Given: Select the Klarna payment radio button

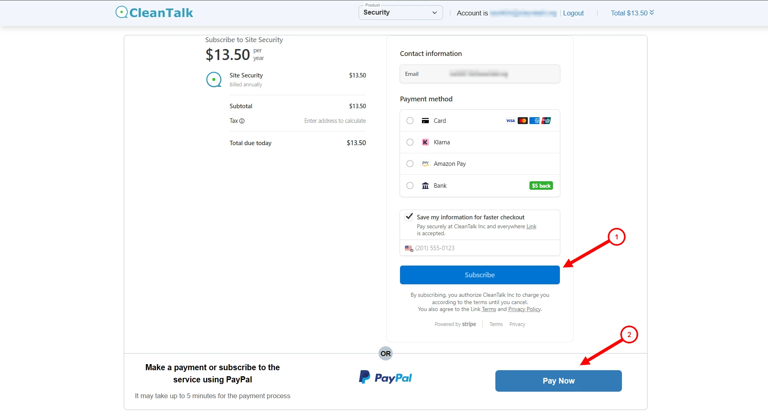Looking at the screenshot, I should tap(410, 142).
